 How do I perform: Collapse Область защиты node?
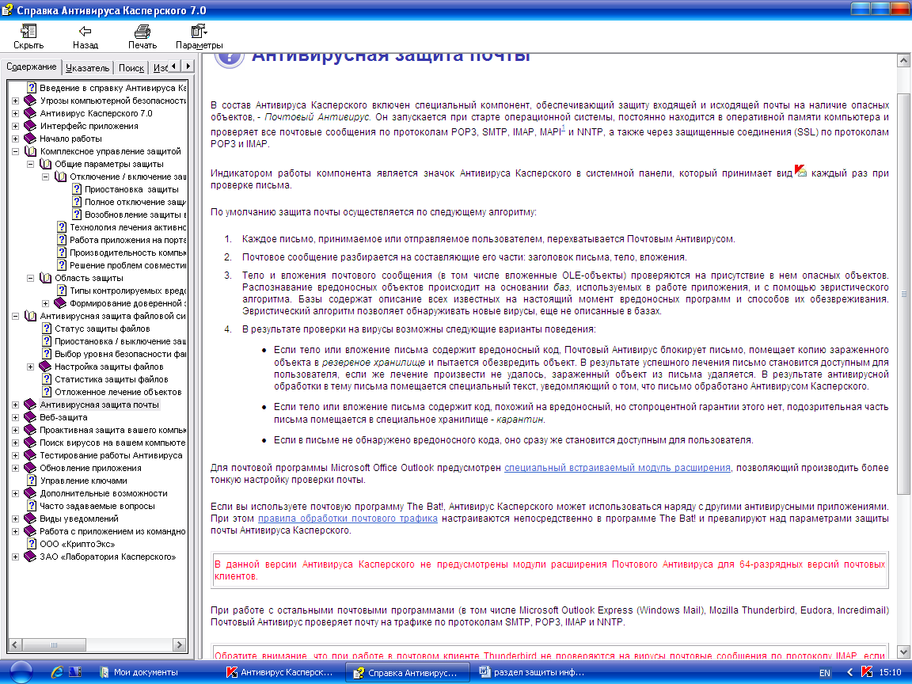point(31,278)
